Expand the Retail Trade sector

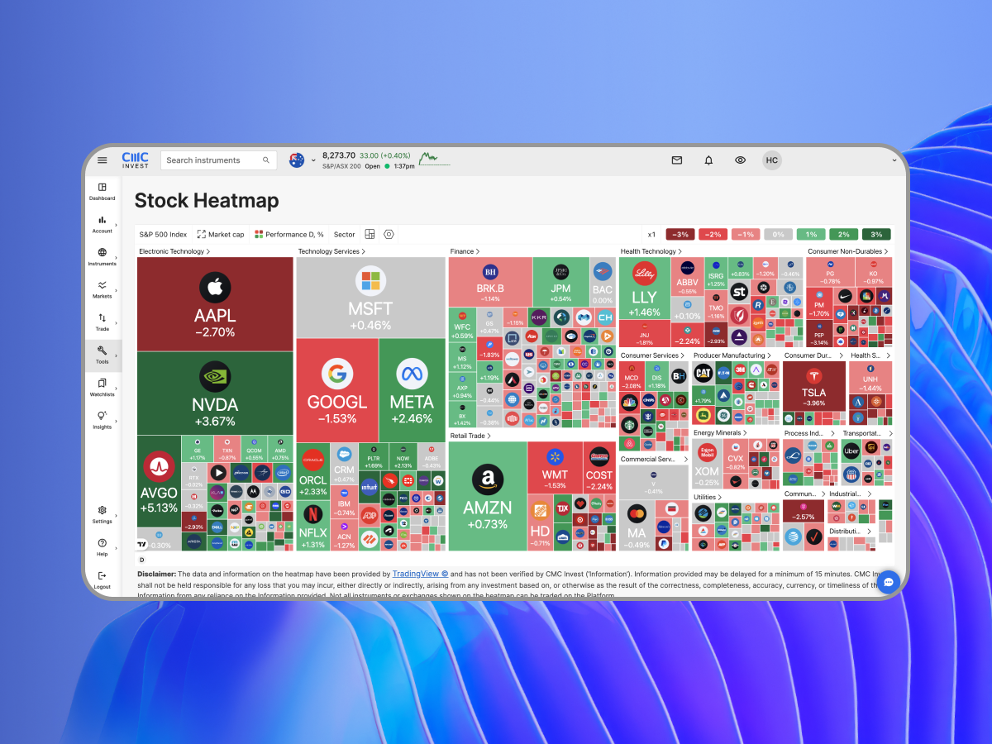(470, 436)
